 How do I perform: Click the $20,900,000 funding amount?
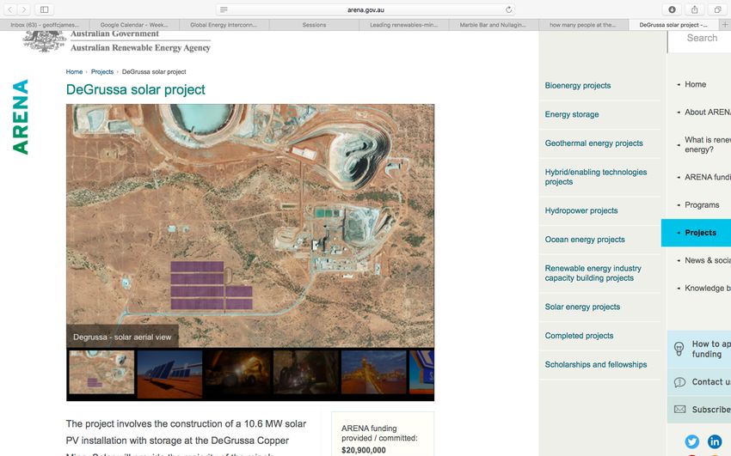pos(364,450)
